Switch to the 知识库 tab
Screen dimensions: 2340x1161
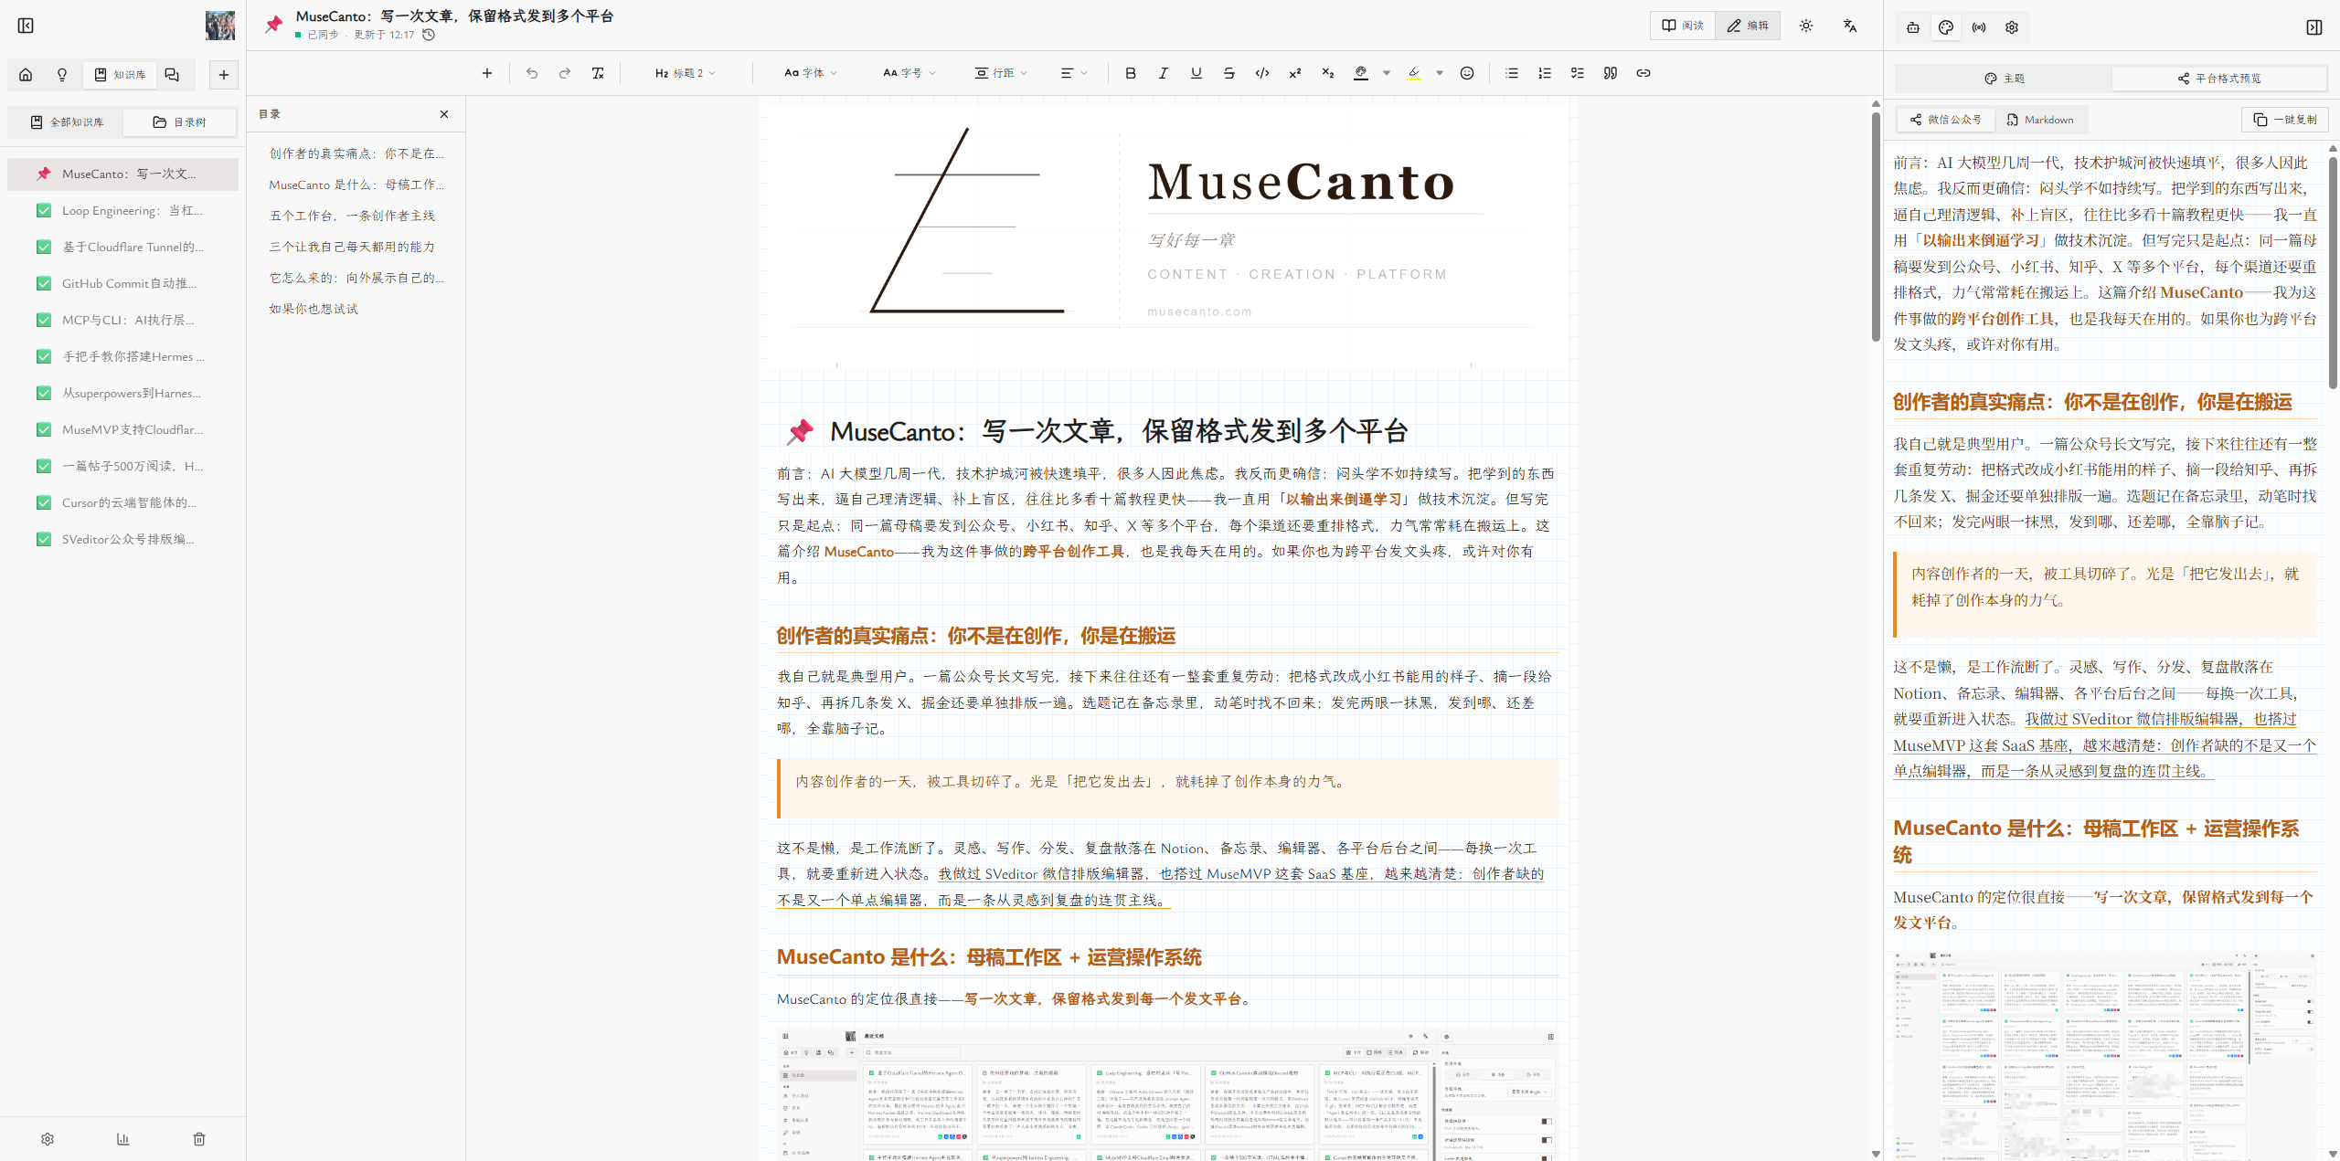pyautogui.click(x=121, y=75)
